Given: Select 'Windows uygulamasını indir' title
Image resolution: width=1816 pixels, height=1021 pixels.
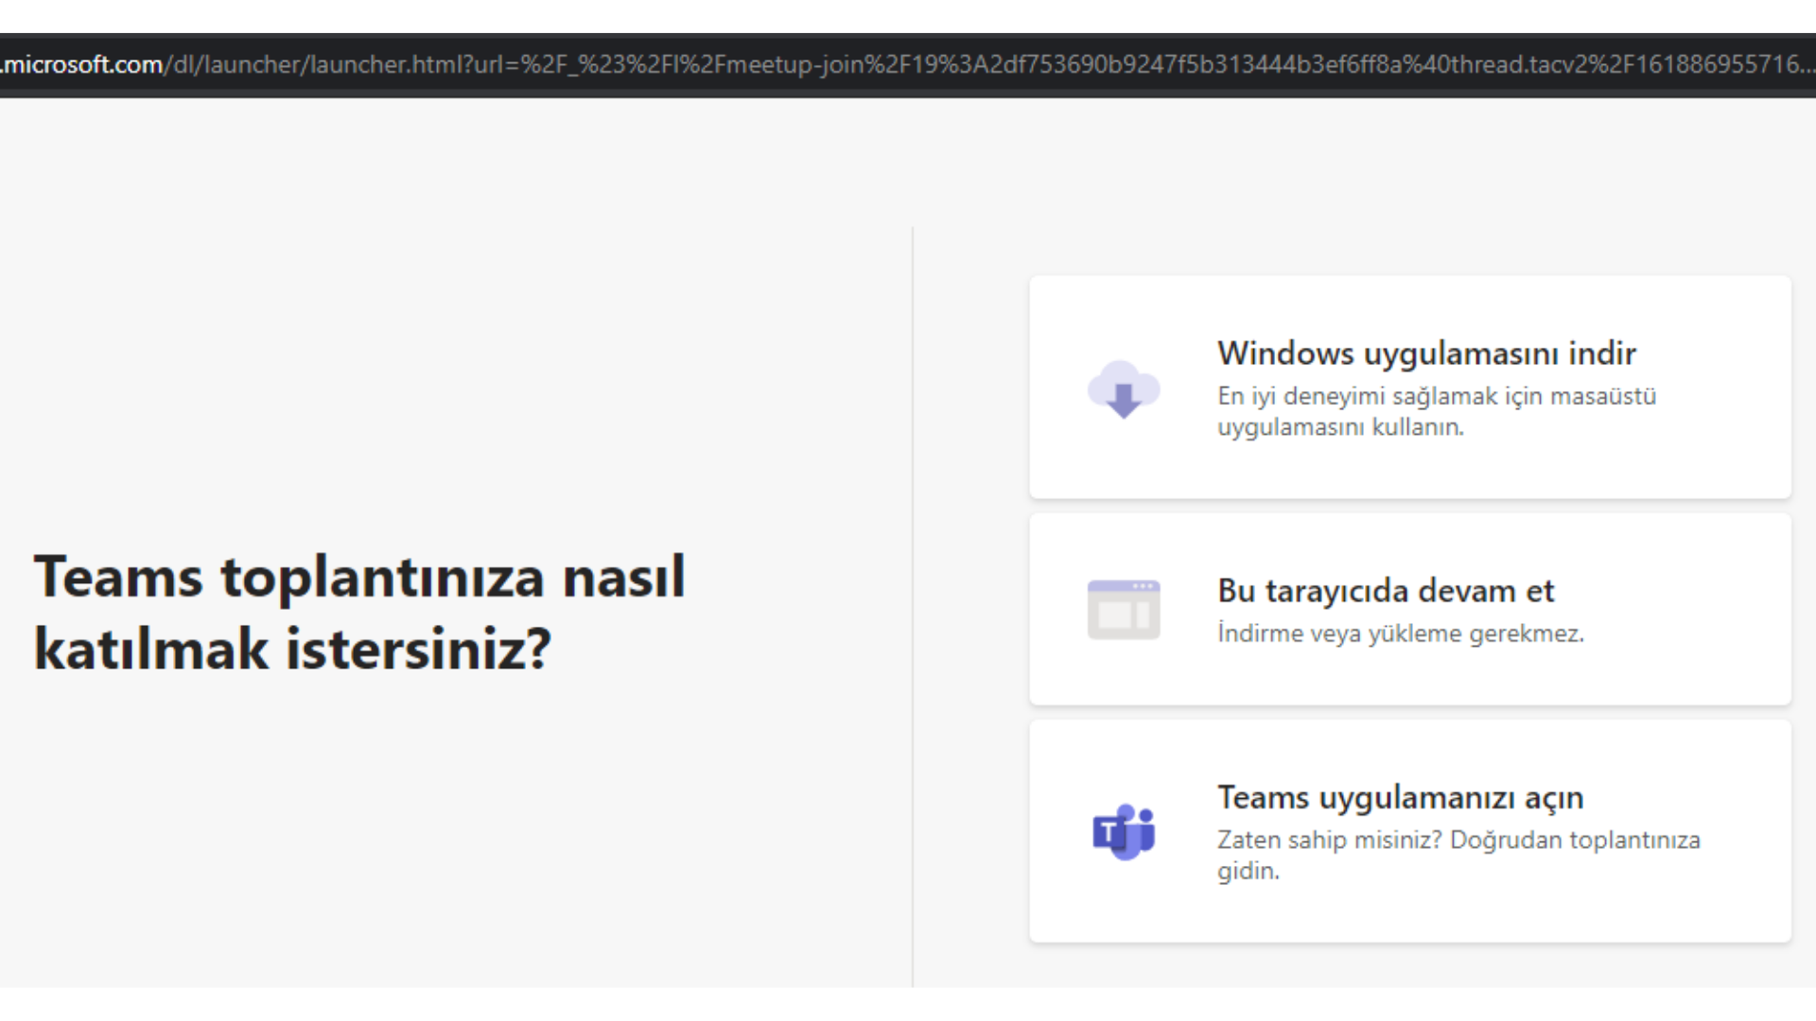Looking at the screenshot, I should click(x=1426, y=353).
